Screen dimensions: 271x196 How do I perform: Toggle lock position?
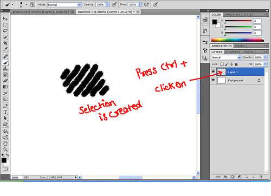pyautogui.click(x=231, y=64)
